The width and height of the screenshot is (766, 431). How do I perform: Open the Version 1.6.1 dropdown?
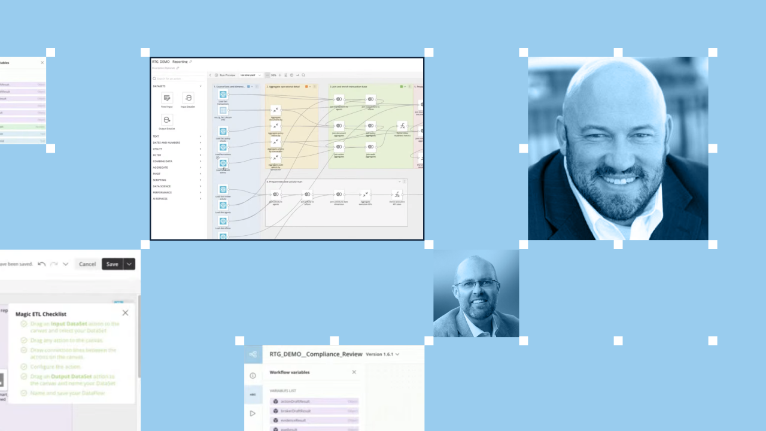tap(382, 354)
